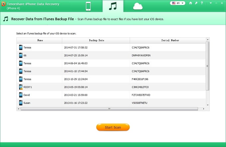Screen dimensions: 226x147
Task: Click backup date 2013-03-21 15:59:00
Action: click(x=76, y=95)
